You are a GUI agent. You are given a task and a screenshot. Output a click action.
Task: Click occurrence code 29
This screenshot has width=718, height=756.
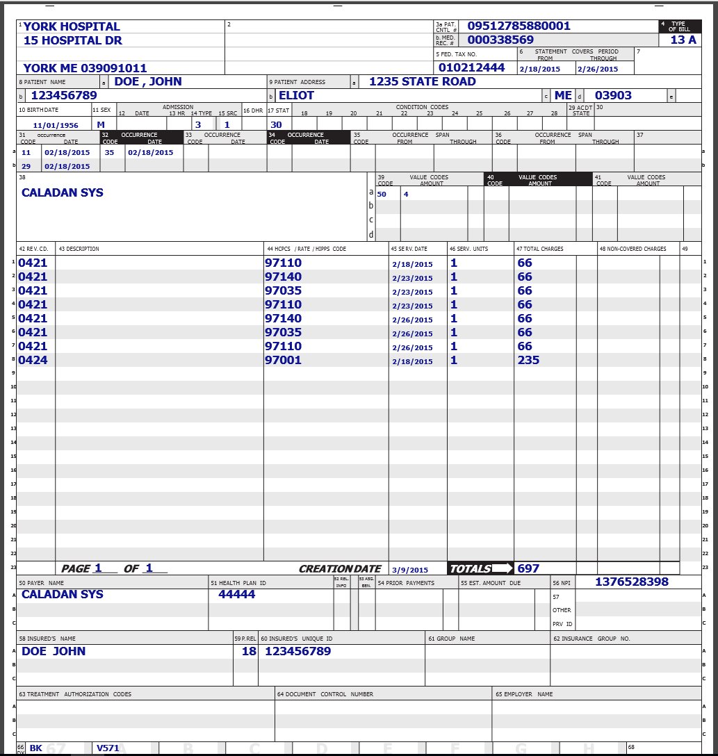coord(26,166)
